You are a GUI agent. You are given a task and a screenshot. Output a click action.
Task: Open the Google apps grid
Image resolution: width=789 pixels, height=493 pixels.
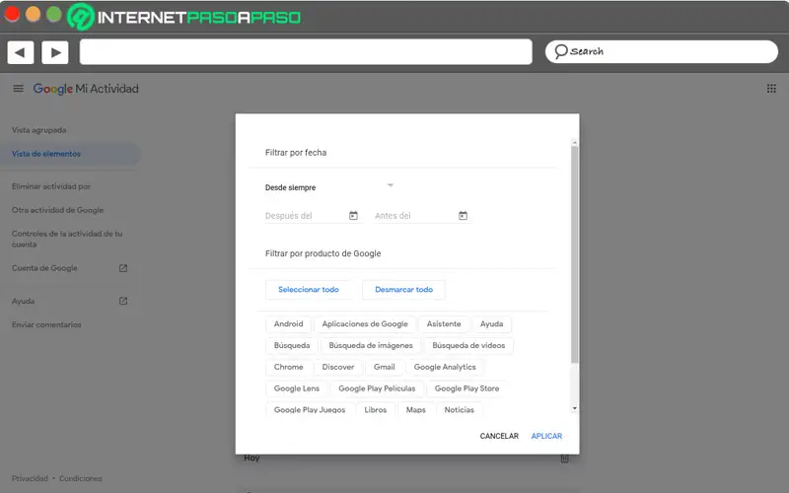[x=771, y=89]
